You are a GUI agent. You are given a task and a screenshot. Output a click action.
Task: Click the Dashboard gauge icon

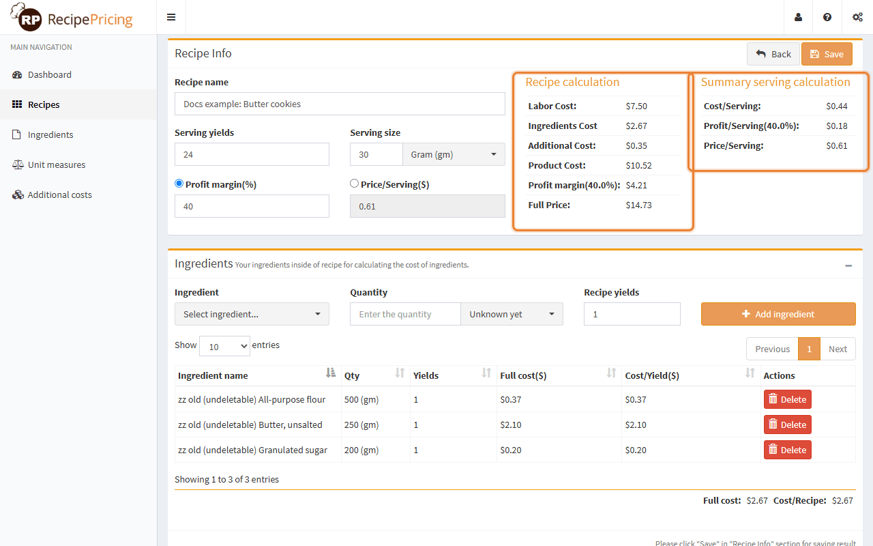18,75
